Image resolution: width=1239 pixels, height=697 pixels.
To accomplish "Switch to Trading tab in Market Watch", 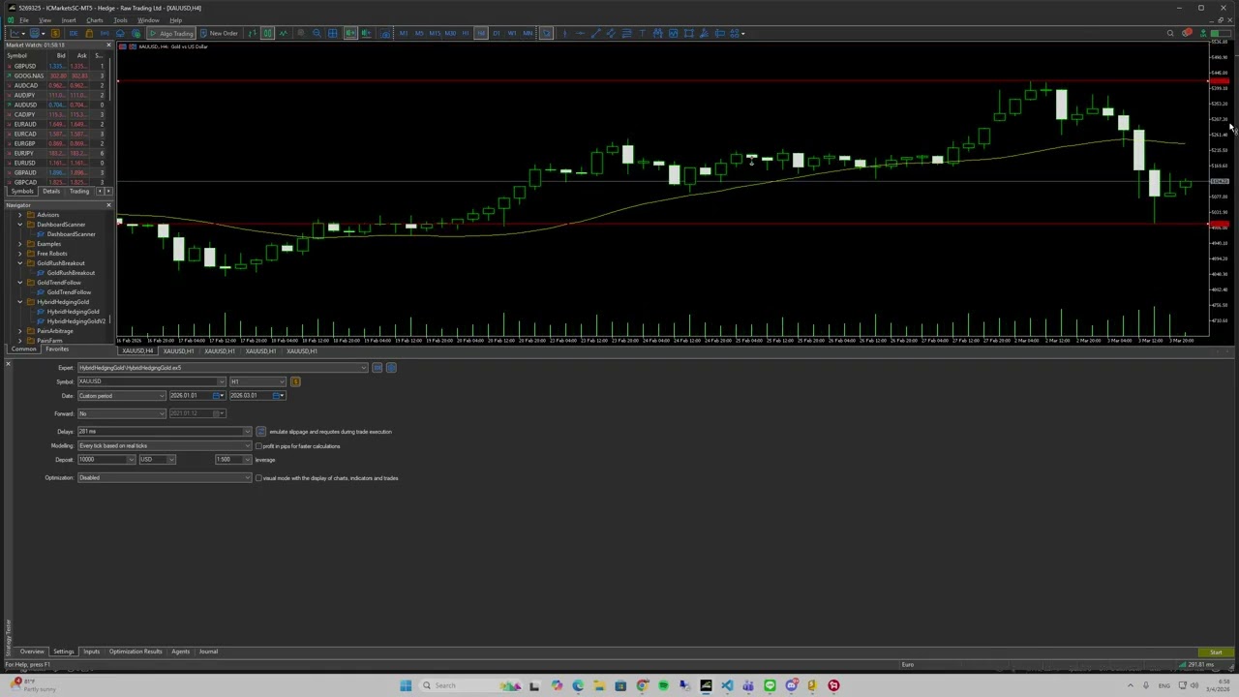I will (x=78, y=192).
